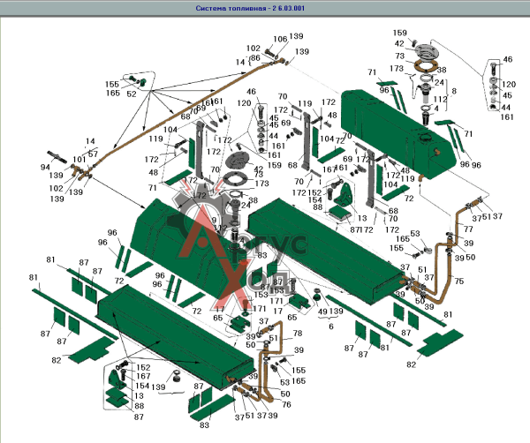
Task: Click the title text 'Система топливная - 2 6.03.001'
Action: tap(250, 8)
